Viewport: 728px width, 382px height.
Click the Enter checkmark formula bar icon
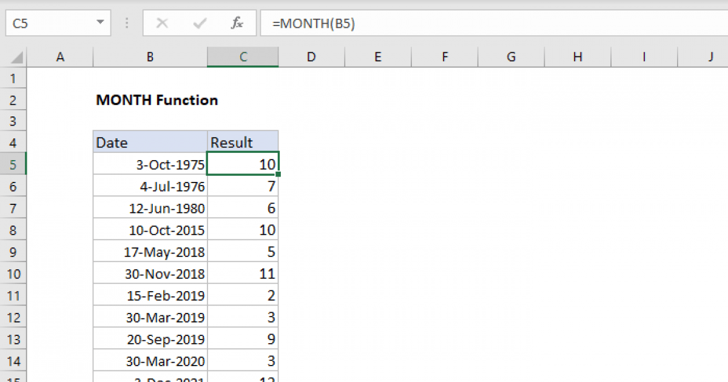(199, 24)
